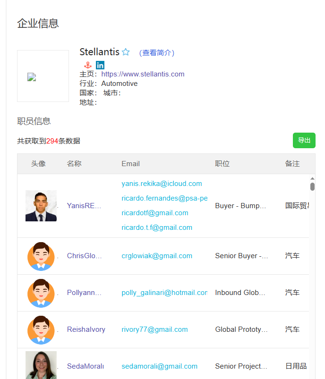
Task: Open SedaMoralı profile photo
Action: point(41,365)
